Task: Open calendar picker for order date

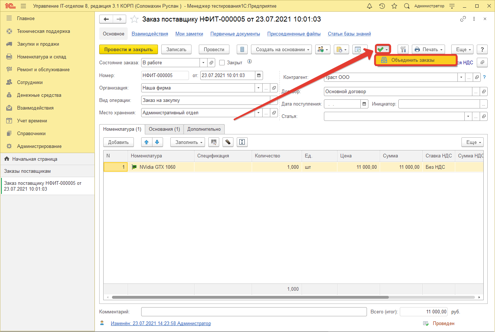Action: [x=259, y=76]
